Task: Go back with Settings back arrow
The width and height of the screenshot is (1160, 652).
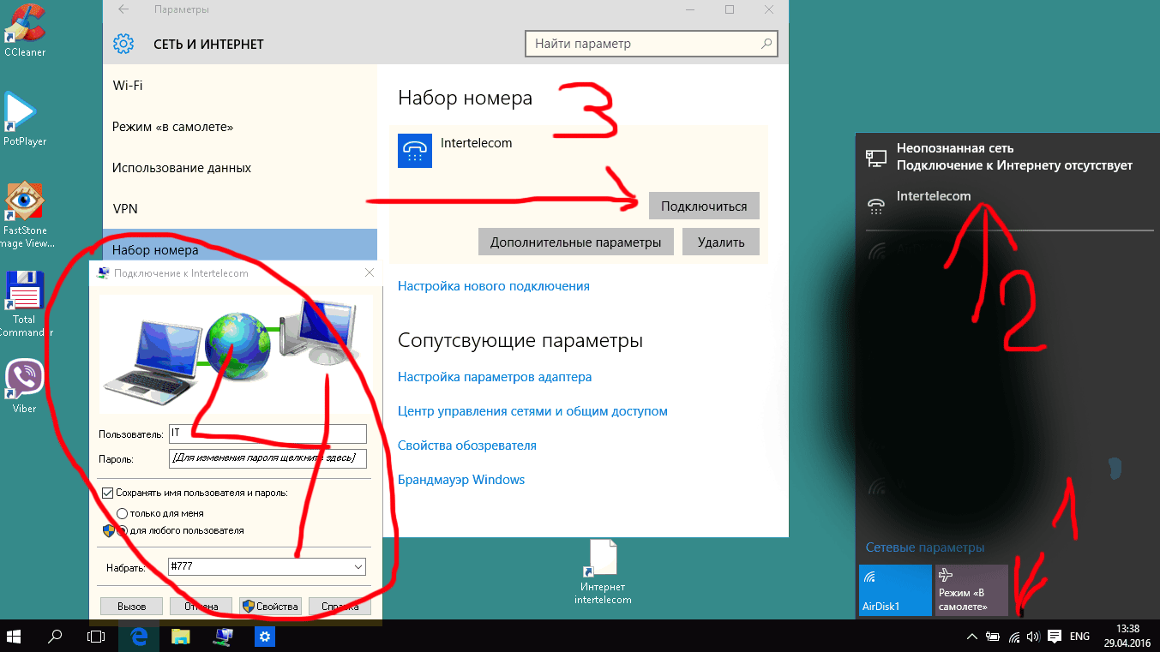Action: coord(123,9)
